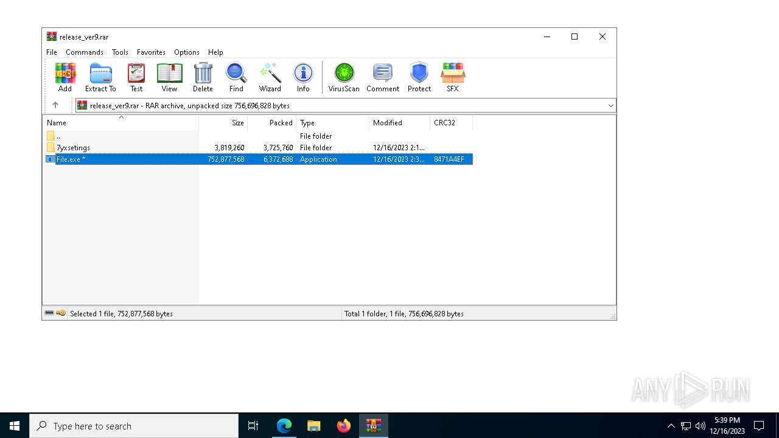This screenshot has width=779, height=438.
Task: Open Extract To toolbar icon
Action: point(100,77)
